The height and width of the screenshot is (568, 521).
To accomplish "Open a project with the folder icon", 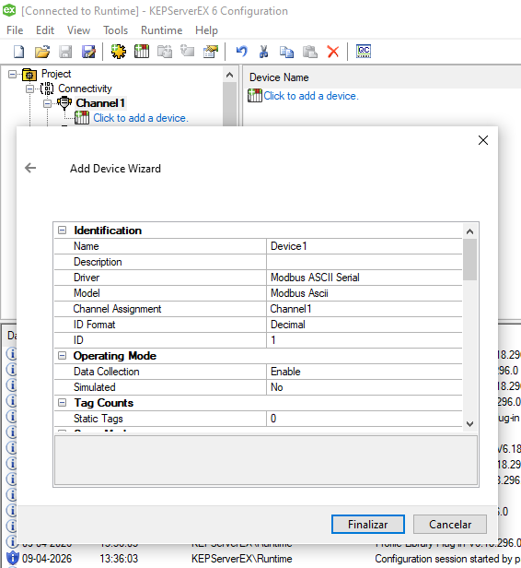I will click(x=42, y=52).
